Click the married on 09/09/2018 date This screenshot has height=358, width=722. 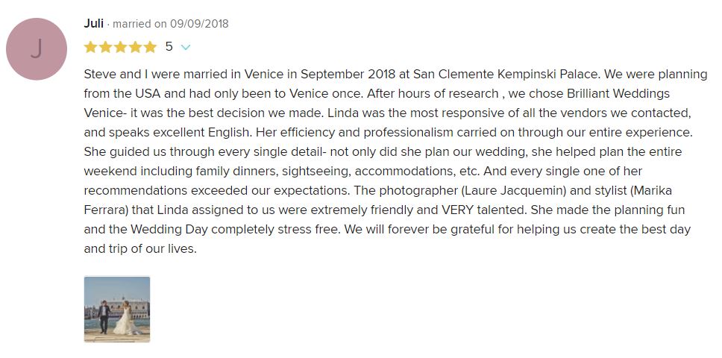171,24
